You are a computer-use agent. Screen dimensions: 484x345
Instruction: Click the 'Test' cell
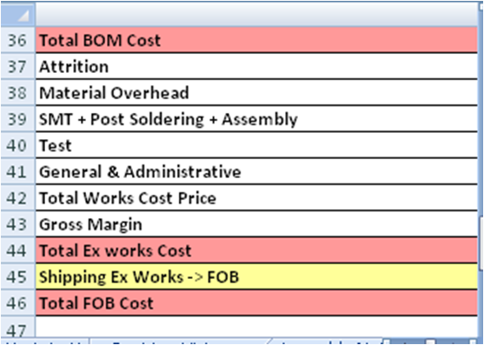click(x=256, y=145)
